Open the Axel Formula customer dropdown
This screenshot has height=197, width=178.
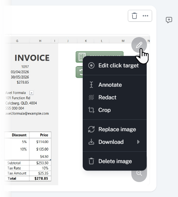[x=31, y=93]
